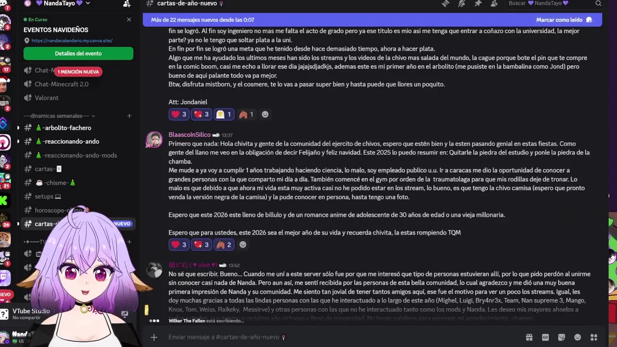Toggle heart reaction on Jondaniel's message
The image size is (617, 347).
[179, 114]
